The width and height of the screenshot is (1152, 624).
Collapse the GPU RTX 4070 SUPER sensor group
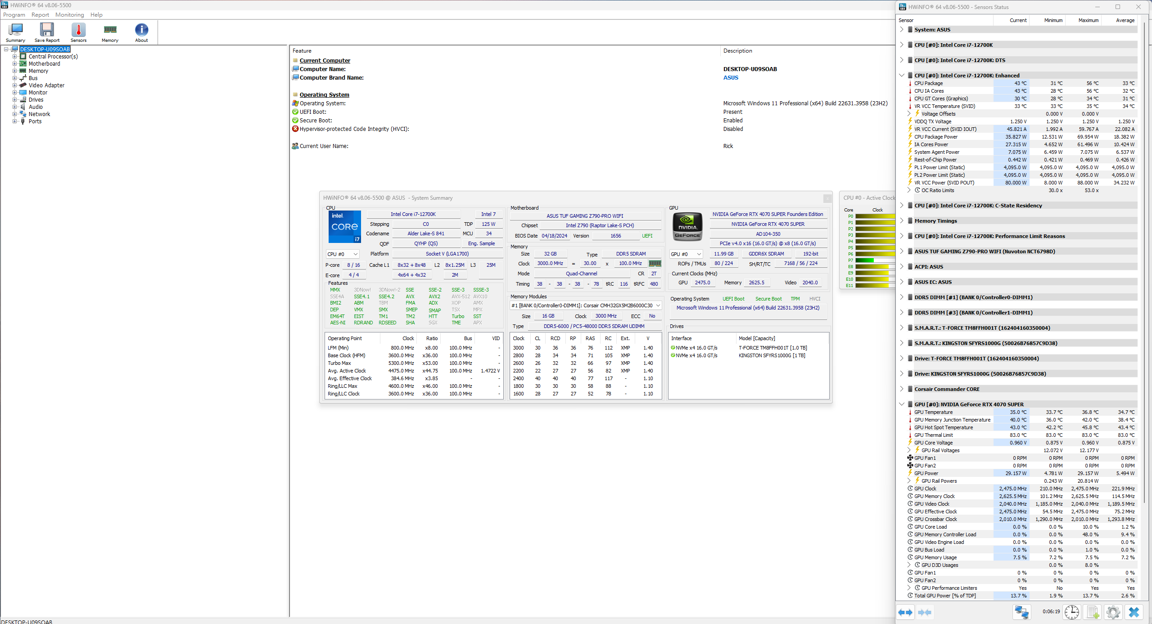pos(902,404)
